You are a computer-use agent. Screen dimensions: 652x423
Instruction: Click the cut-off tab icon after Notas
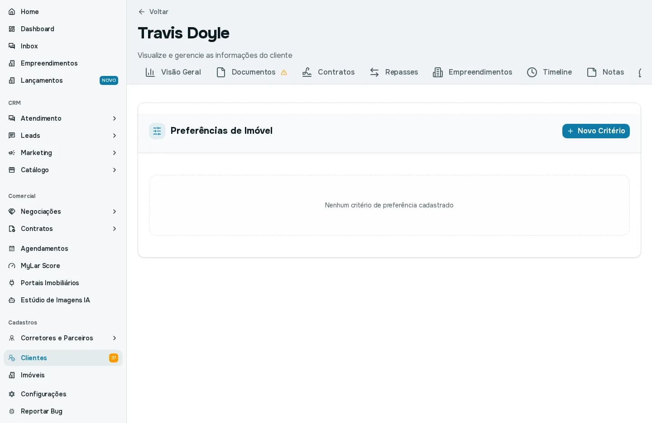(641, 72)
